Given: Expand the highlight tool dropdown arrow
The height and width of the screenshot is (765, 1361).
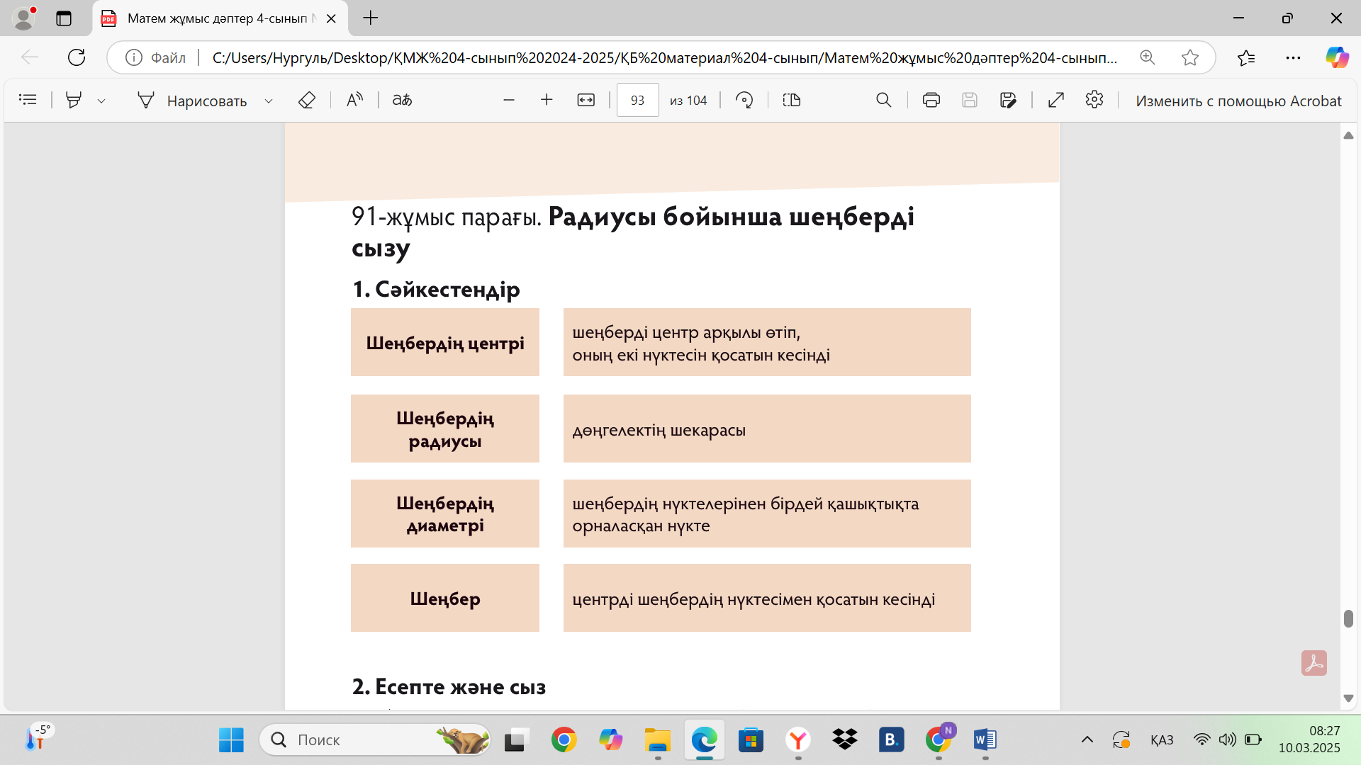Looking at the screenshot, I should (101, 101).
